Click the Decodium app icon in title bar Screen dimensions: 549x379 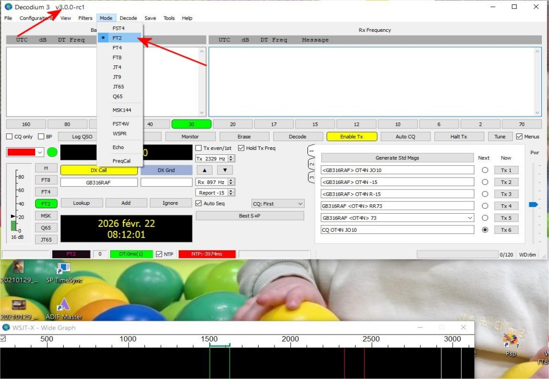(8, 7)
